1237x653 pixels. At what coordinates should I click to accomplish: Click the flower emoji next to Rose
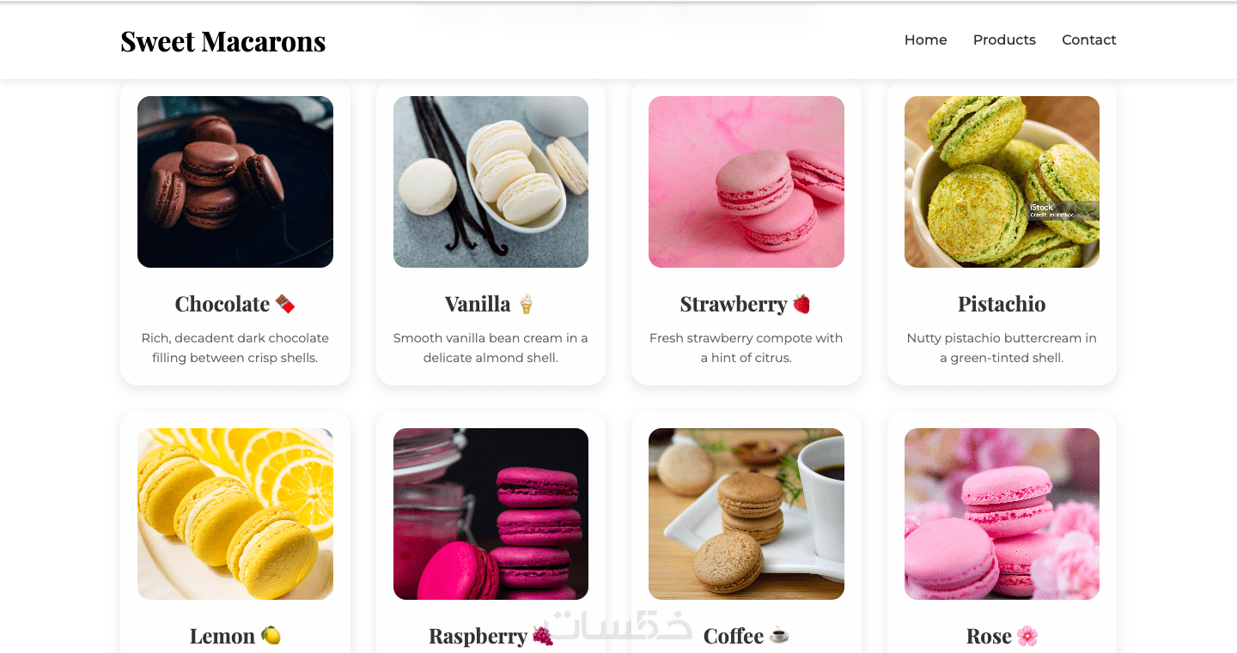[x=1027, y=636]
